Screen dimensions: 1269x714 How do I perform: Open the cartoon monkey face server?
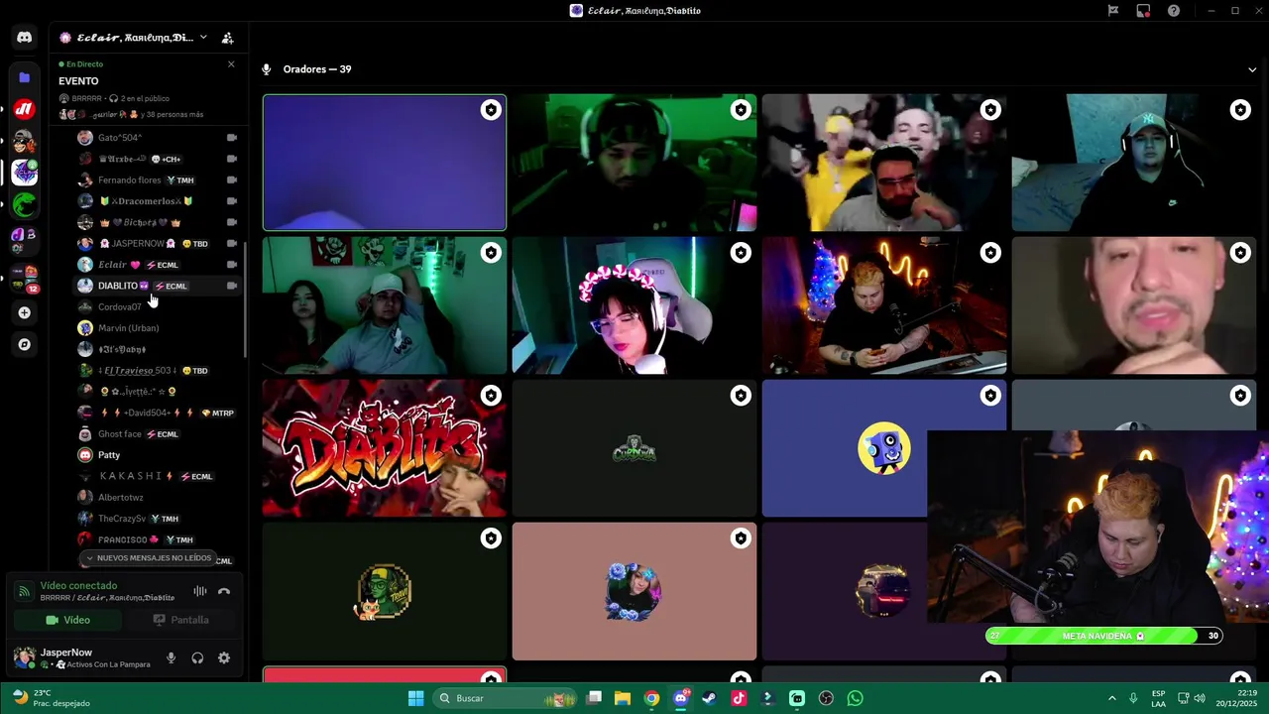(25, 141)
